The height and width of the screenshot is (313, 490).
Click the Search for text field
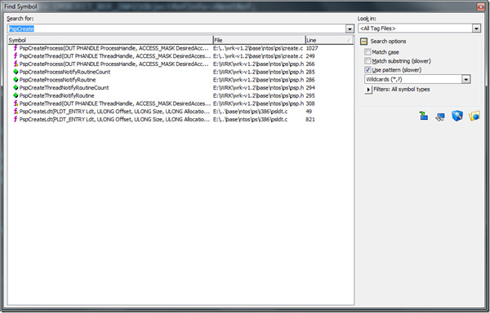(176, 29)
